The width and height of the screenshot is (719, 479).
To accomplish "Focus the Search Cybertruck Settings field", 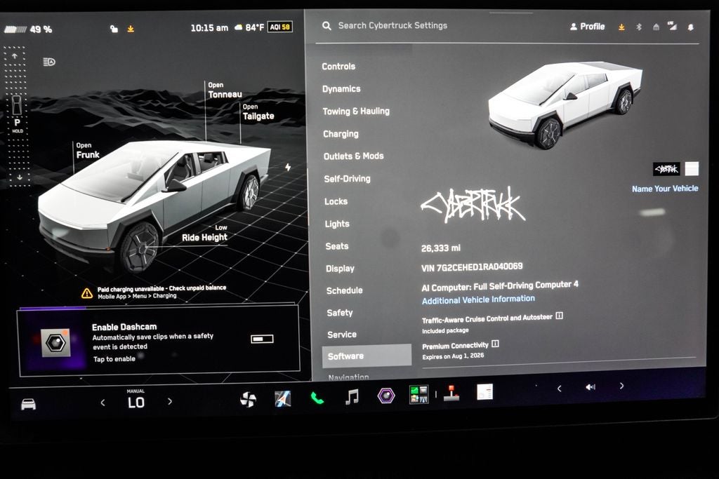I will pos(393,26).
